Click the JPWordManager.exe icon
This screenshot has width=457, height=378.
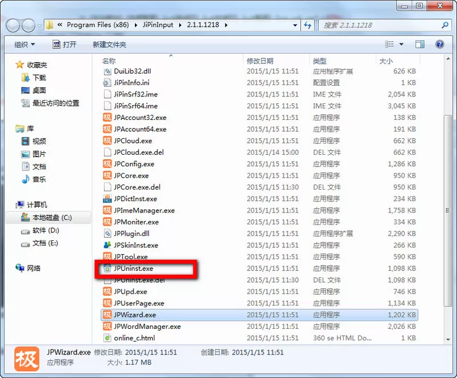(x=108, y=327)
